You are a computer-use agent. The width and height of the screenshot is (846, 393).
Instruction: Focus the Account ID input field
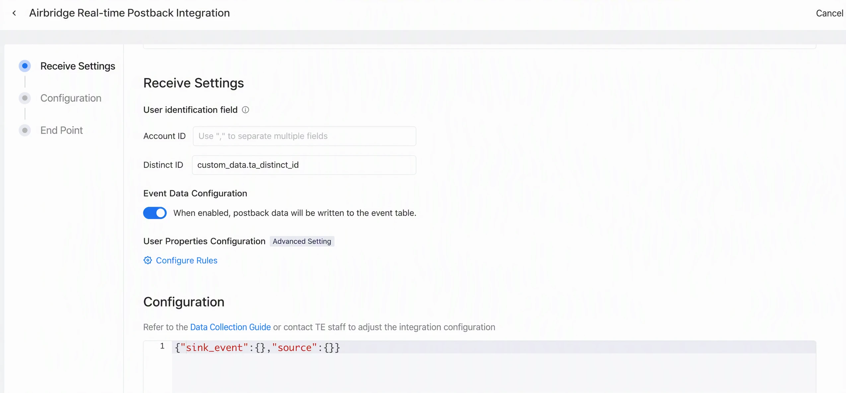pos(304,136)
